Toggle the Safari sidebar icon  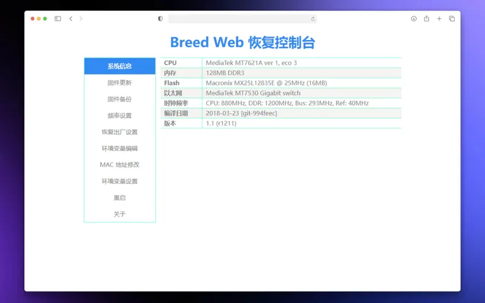(x=58, y=19)
